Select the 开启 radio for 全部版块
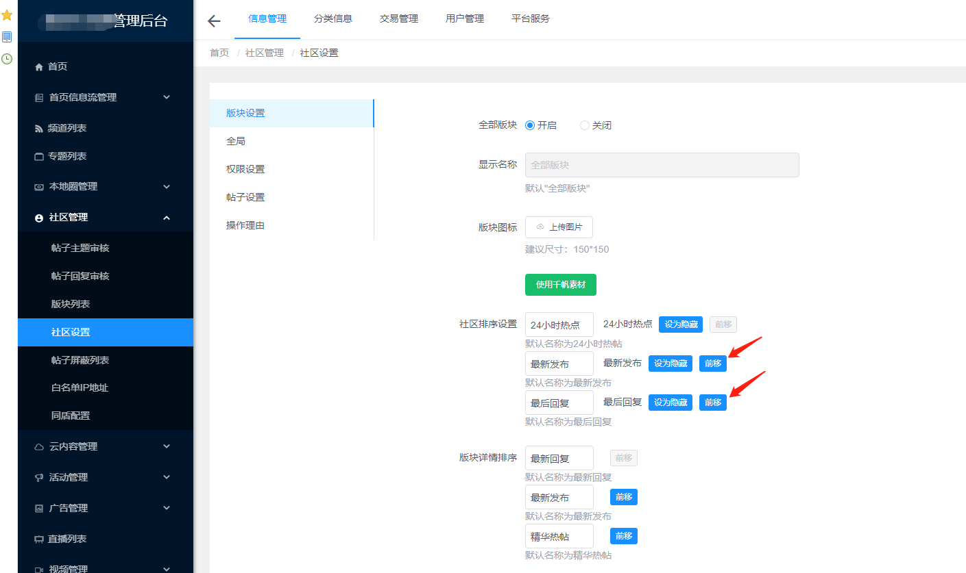Image resolution: width=966 pixels, height=573 pixels. click(530, 125)
